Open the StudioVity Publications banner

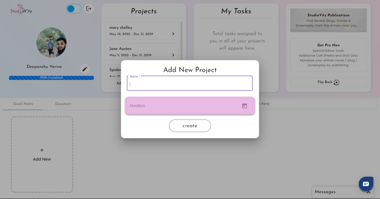click(x=328, y=20)
